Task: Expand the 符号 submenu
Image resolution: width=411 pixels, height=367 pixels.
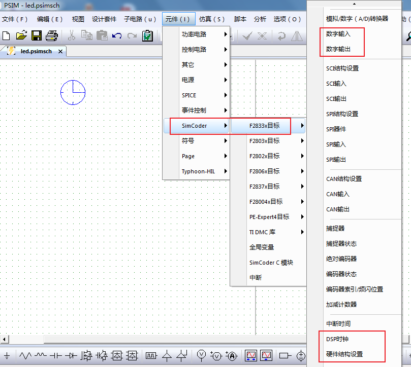Action: pyautogui.click(x=196, y=141)
